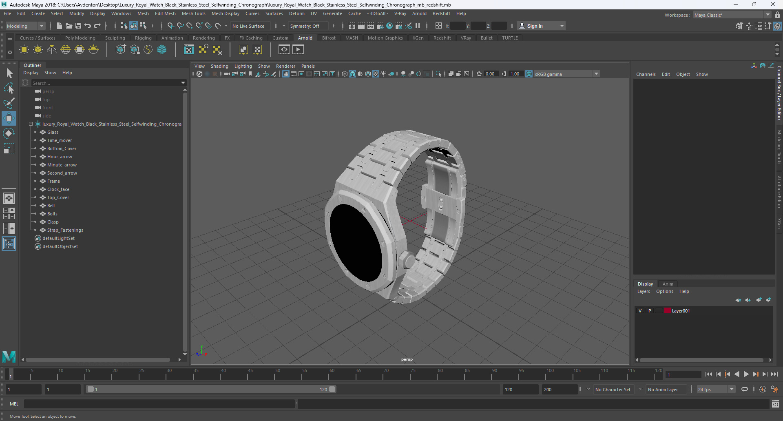Click frame 60 on the timeline
The image size is (783, 421).
click(332, 374)
